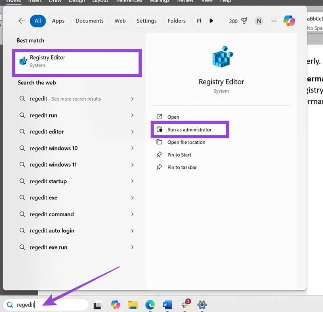This screenshot has height=312, width=323.
Task: Click the Open file location folder icon
Action: 159,142
